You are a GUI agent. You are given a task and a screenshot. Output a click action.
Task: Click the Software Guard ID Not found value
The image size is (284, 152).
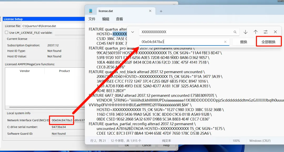click(x=59, y=134)
